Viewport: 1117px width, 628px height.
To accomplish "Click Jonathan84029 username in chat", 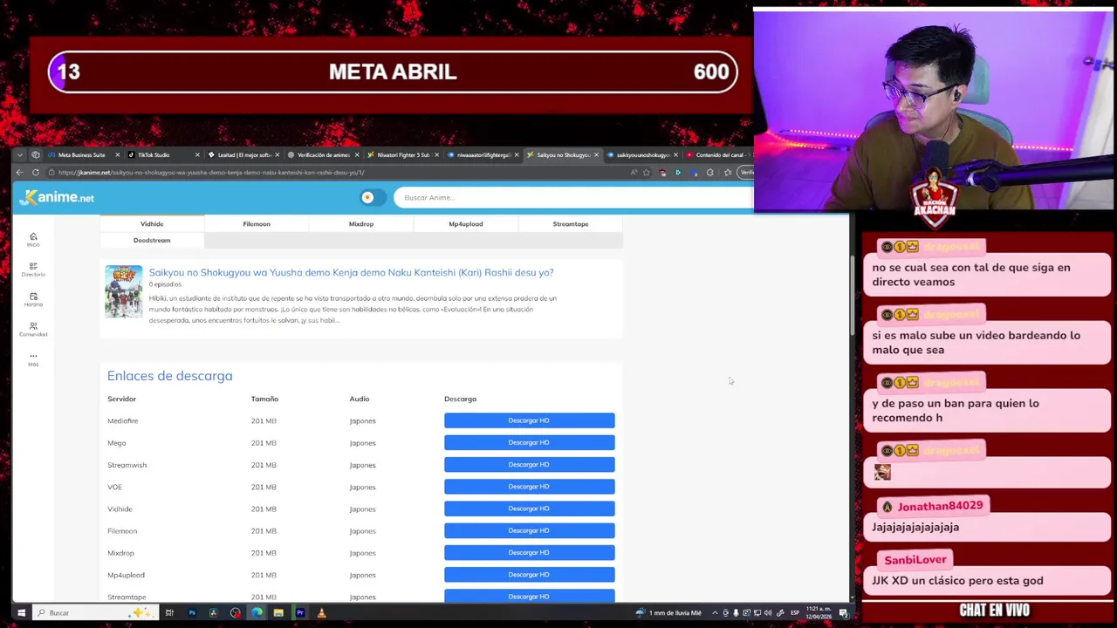I will coord(940,506).
